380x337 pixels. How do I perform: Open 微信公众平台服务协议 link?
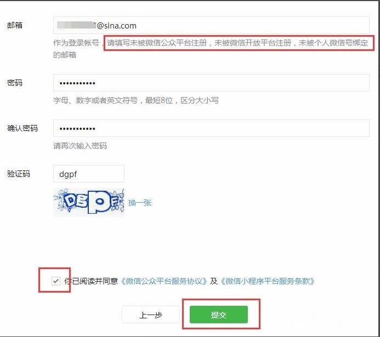(164, 281)
